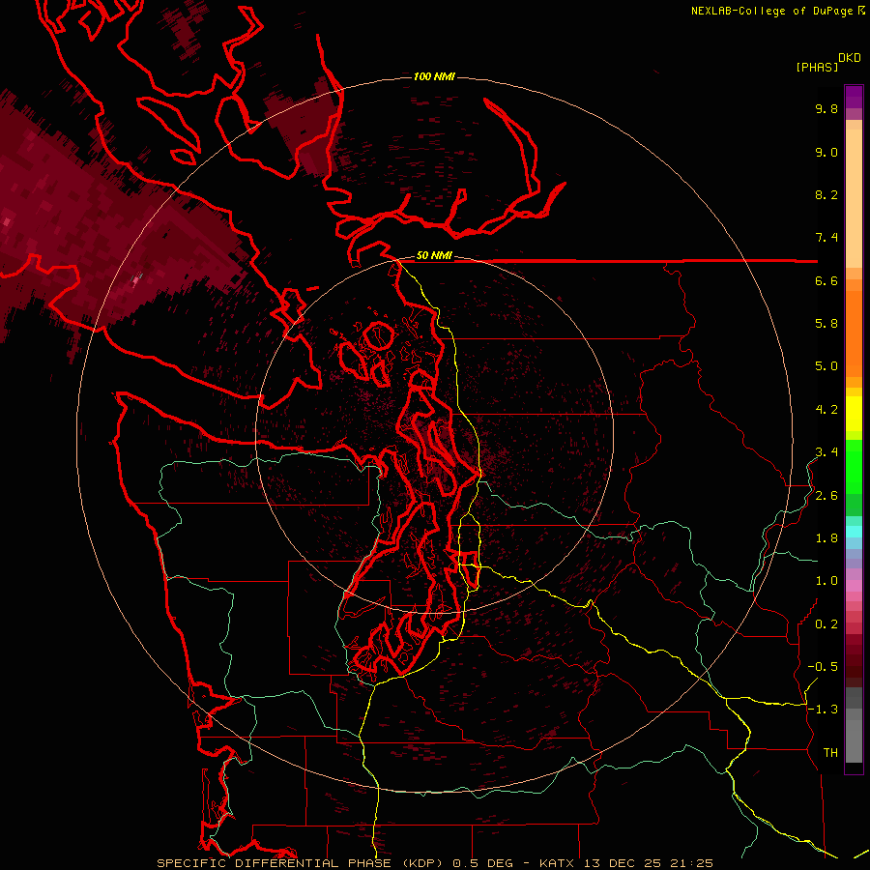Select the peach legend band beside 8.2
This screenshot has height=870, width=870.
click(854, 198)
